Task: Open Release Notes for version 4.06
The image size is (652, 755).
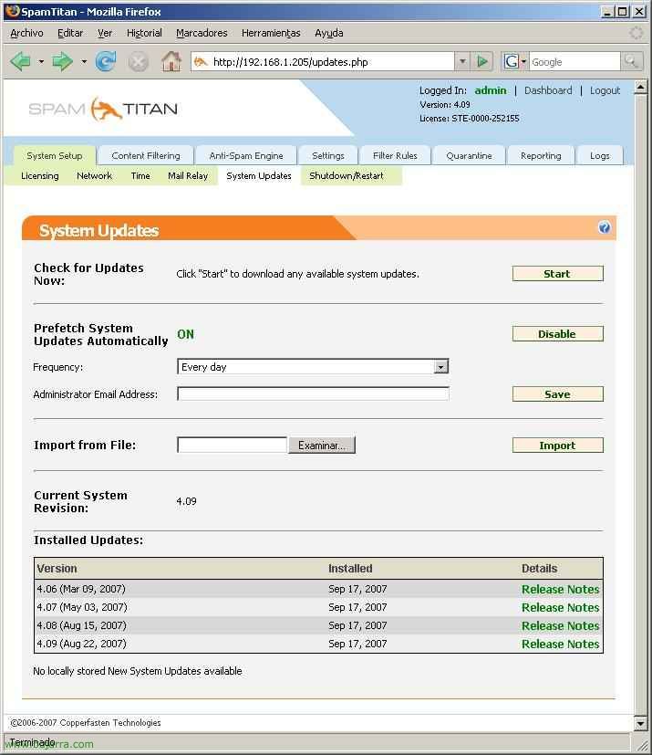Action: [560, 590]
